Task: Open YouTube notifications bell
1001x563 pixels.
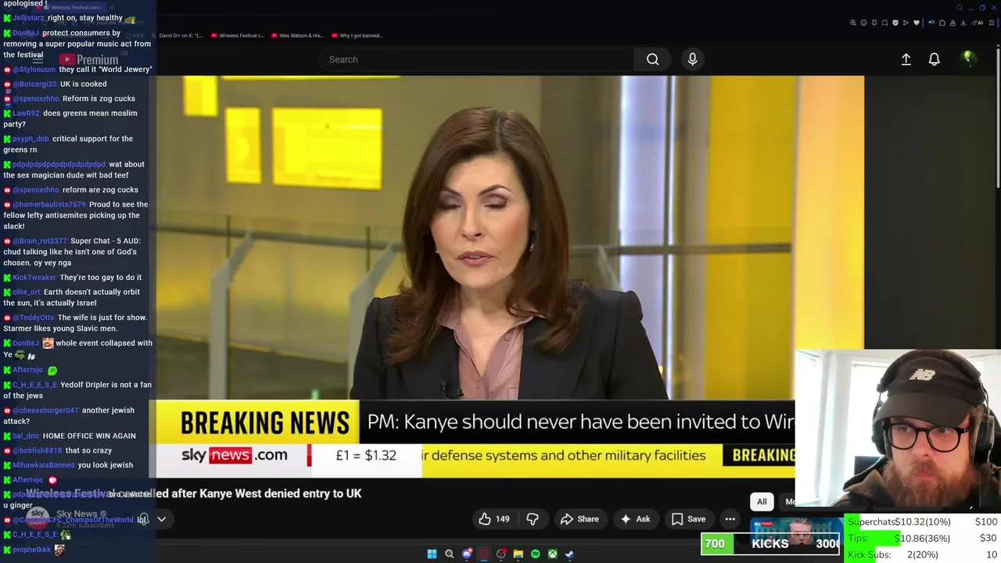Action: point(934,59)
